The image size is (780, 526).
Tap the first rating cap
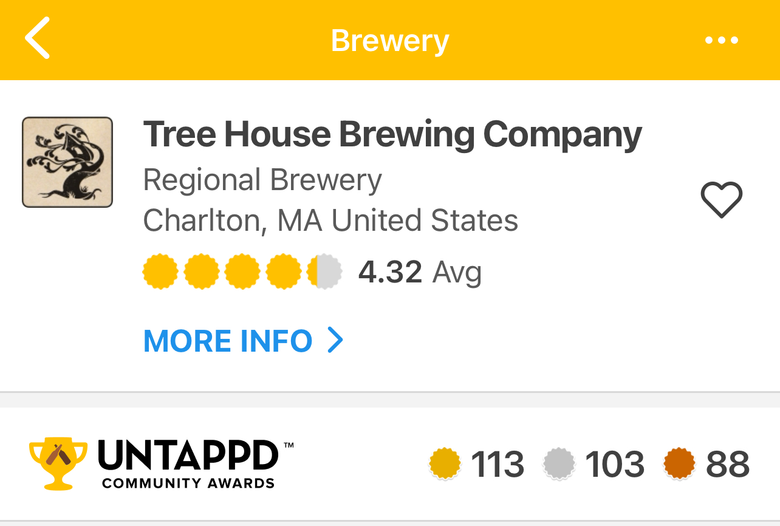[160, 272]
